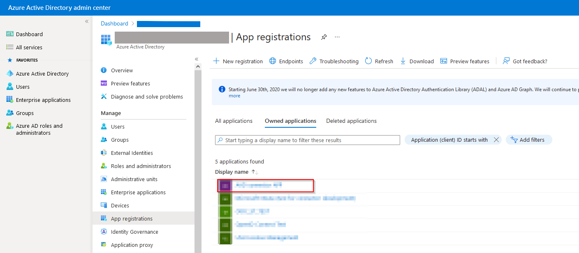The height and width of the screenshot is (253, 579).
Task: Collapse the outer left navigation pane
Action: 86,21
